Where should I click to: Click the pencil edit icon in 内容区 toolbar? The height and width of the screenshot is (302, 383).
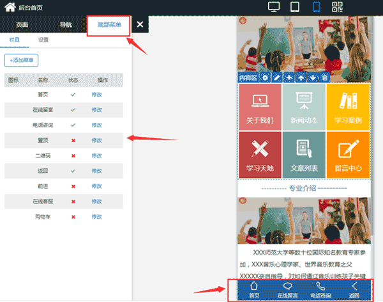click(x=276, y=77)
